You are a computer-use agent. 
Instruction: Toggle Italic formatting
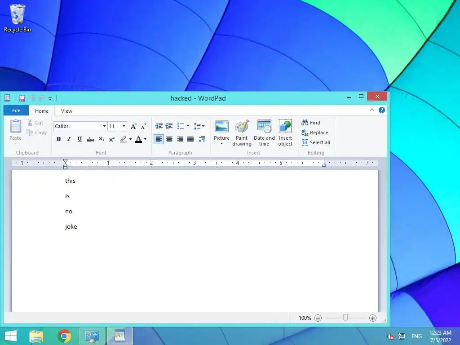(x=69, y=139)
